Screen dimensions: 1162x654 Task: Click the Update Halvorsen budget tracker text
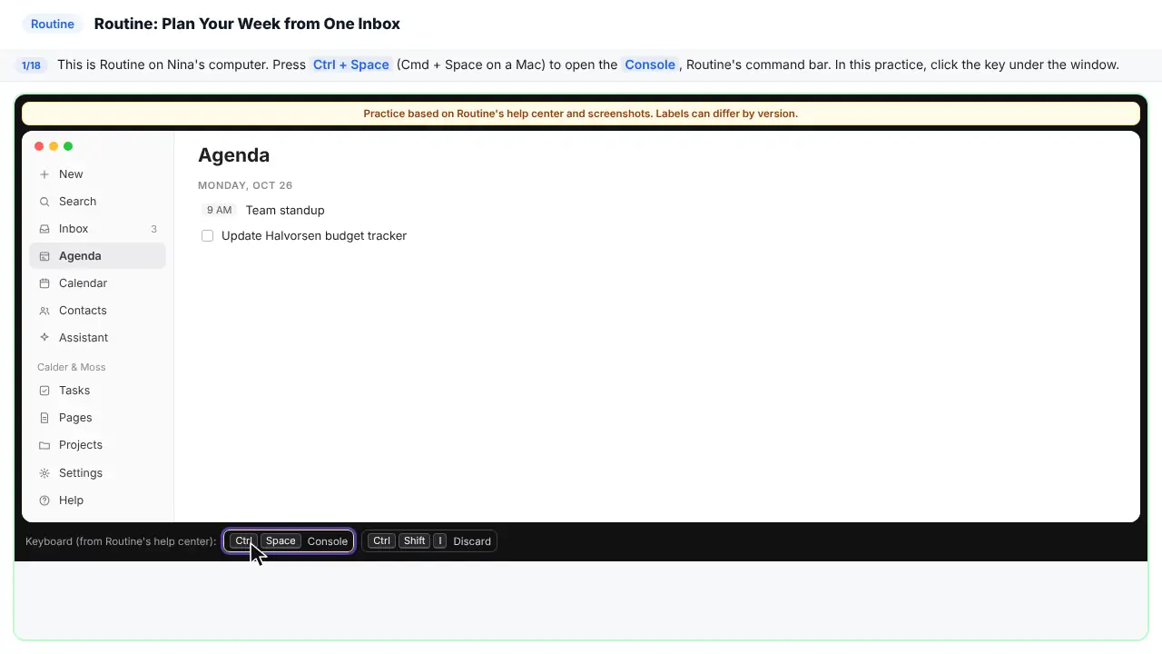pos(314,236)
